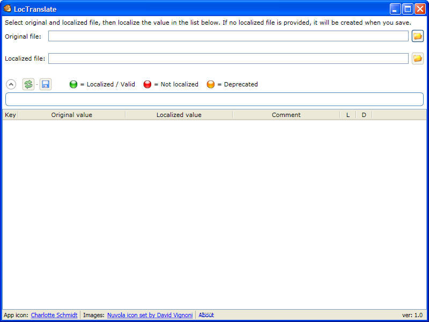Click inside the Original file input field
The image size is (429, 322).
225,35
